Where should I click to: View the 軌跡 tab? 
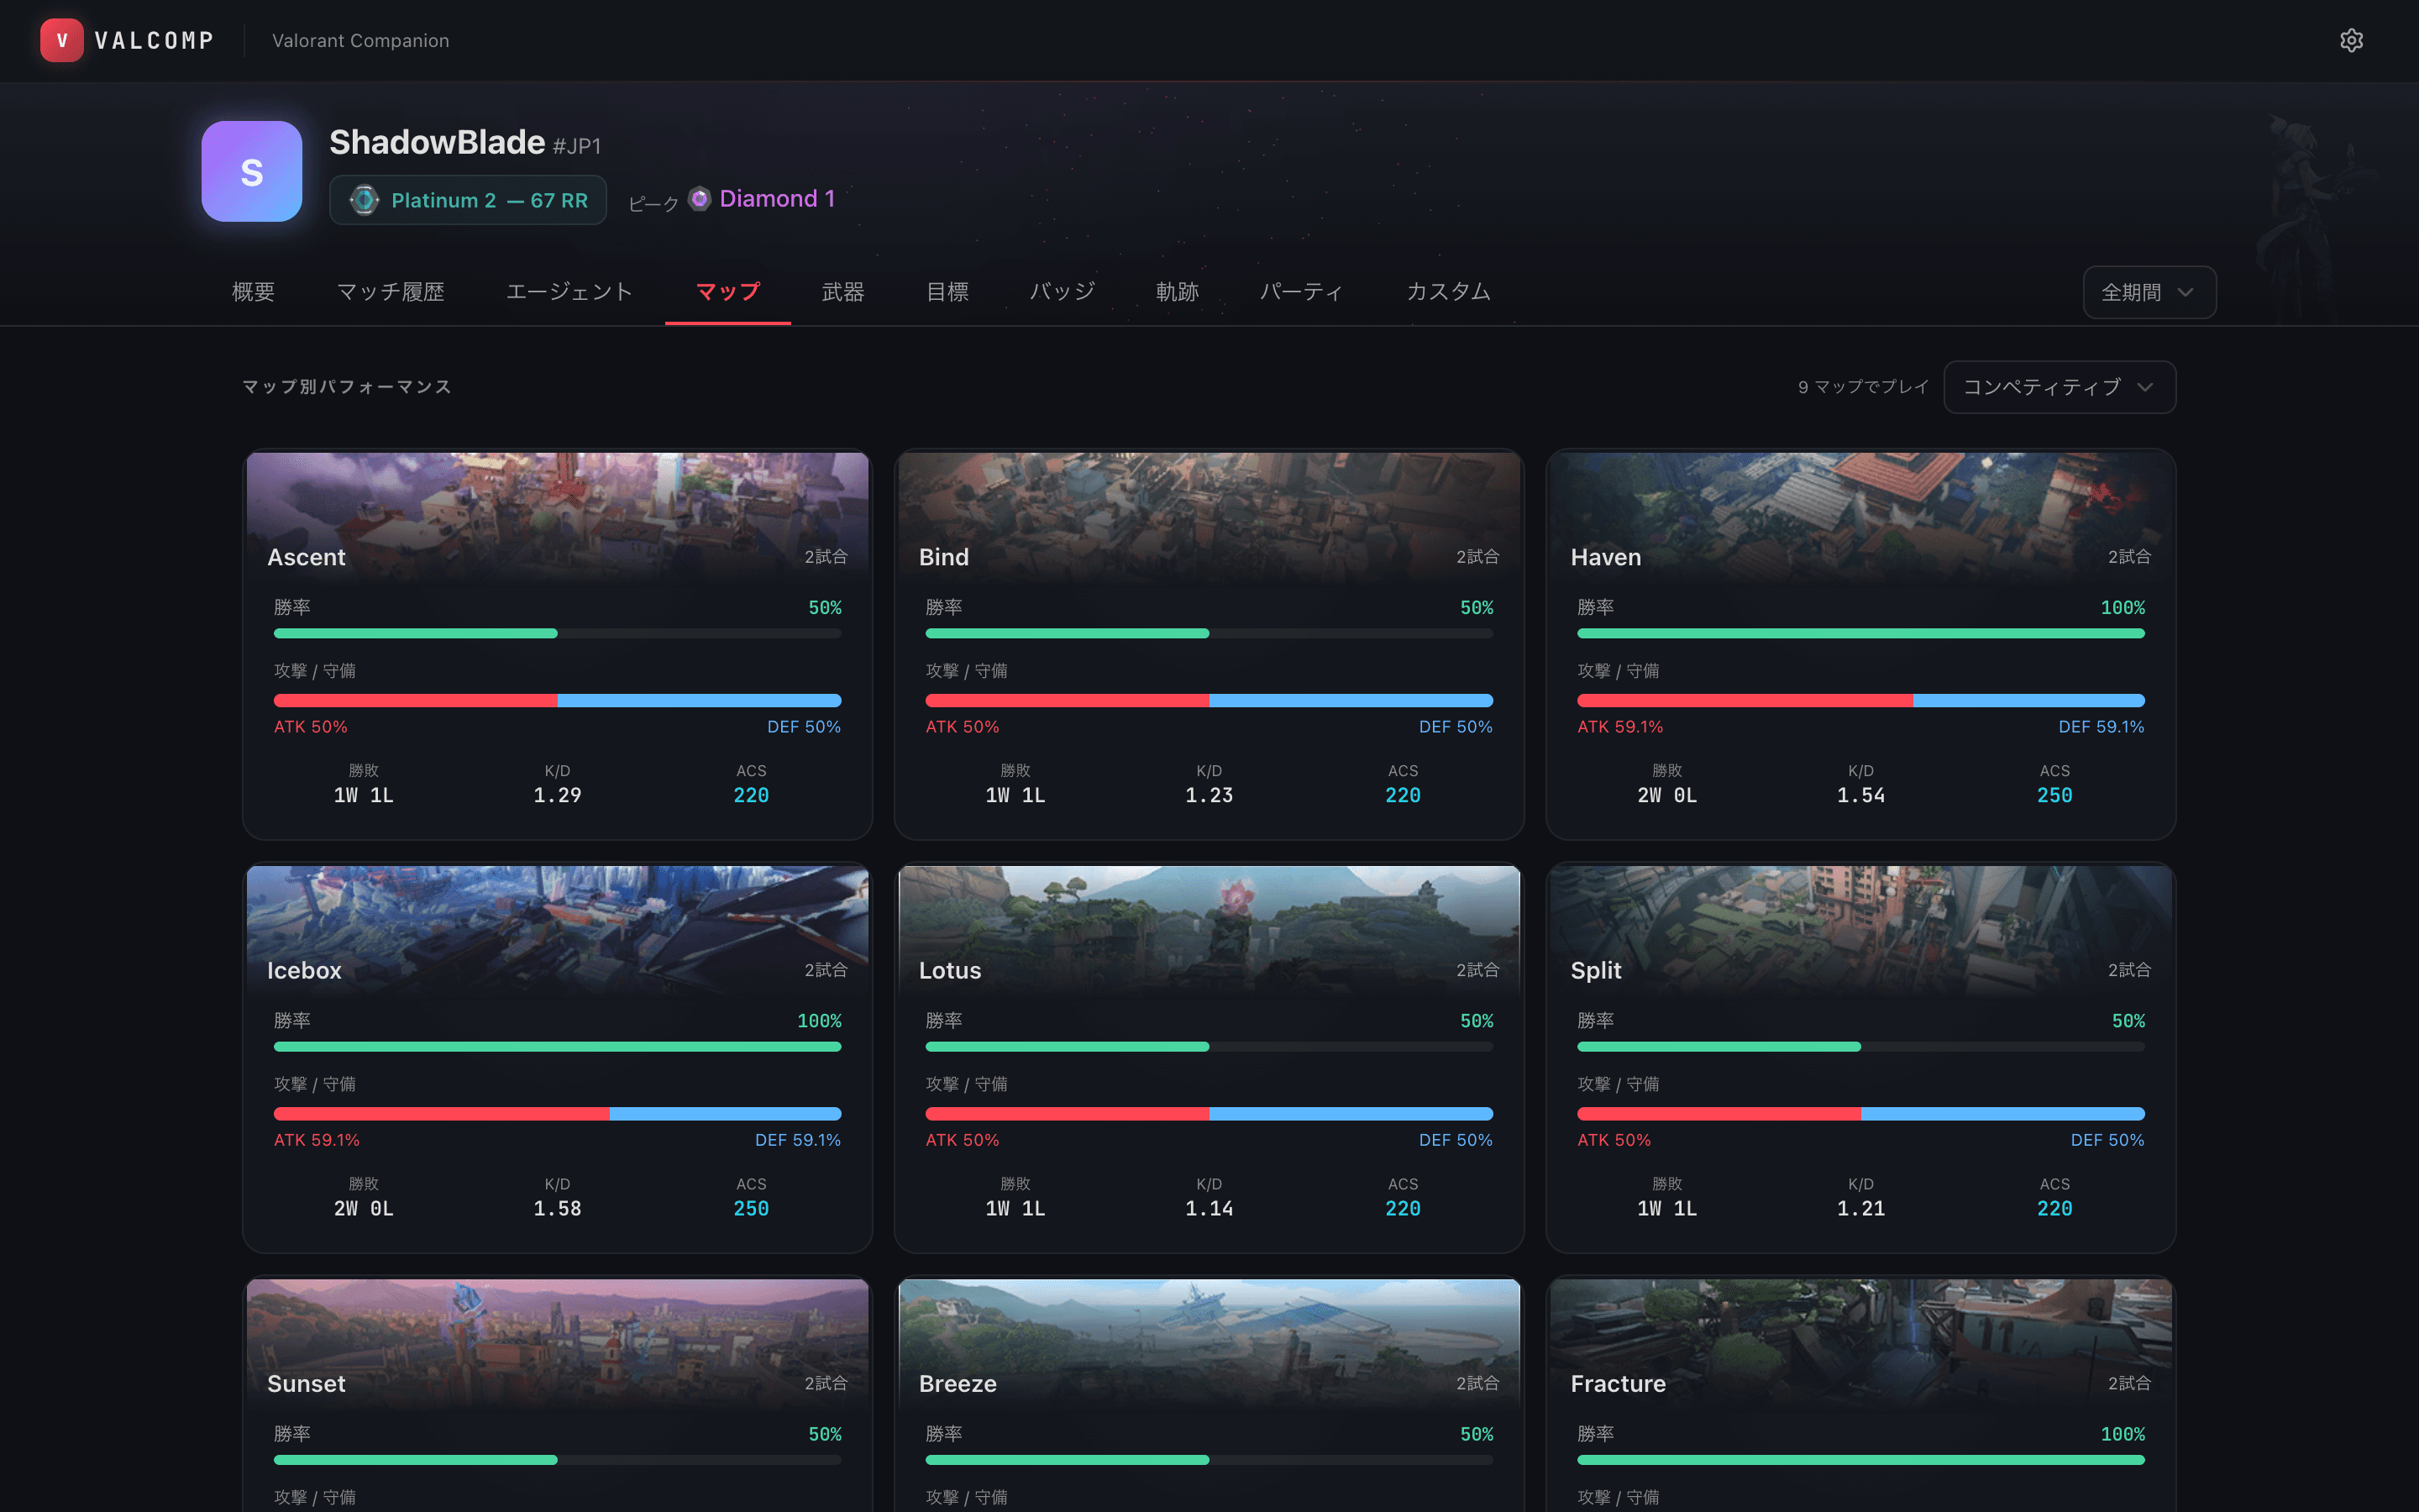pyautogui.click(x=1178, y=292)
